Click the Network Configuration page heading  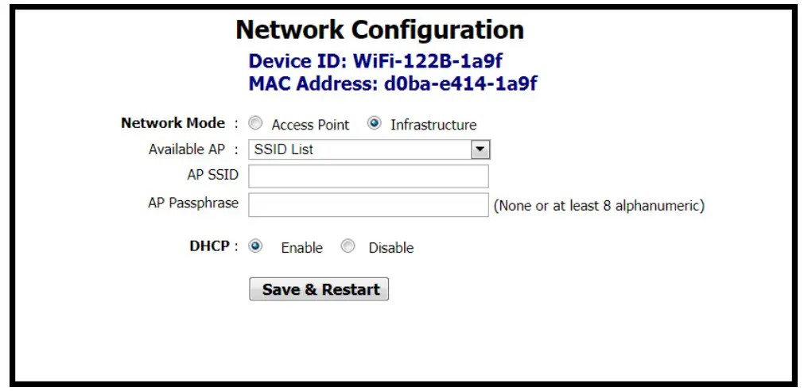click(380, 30)
